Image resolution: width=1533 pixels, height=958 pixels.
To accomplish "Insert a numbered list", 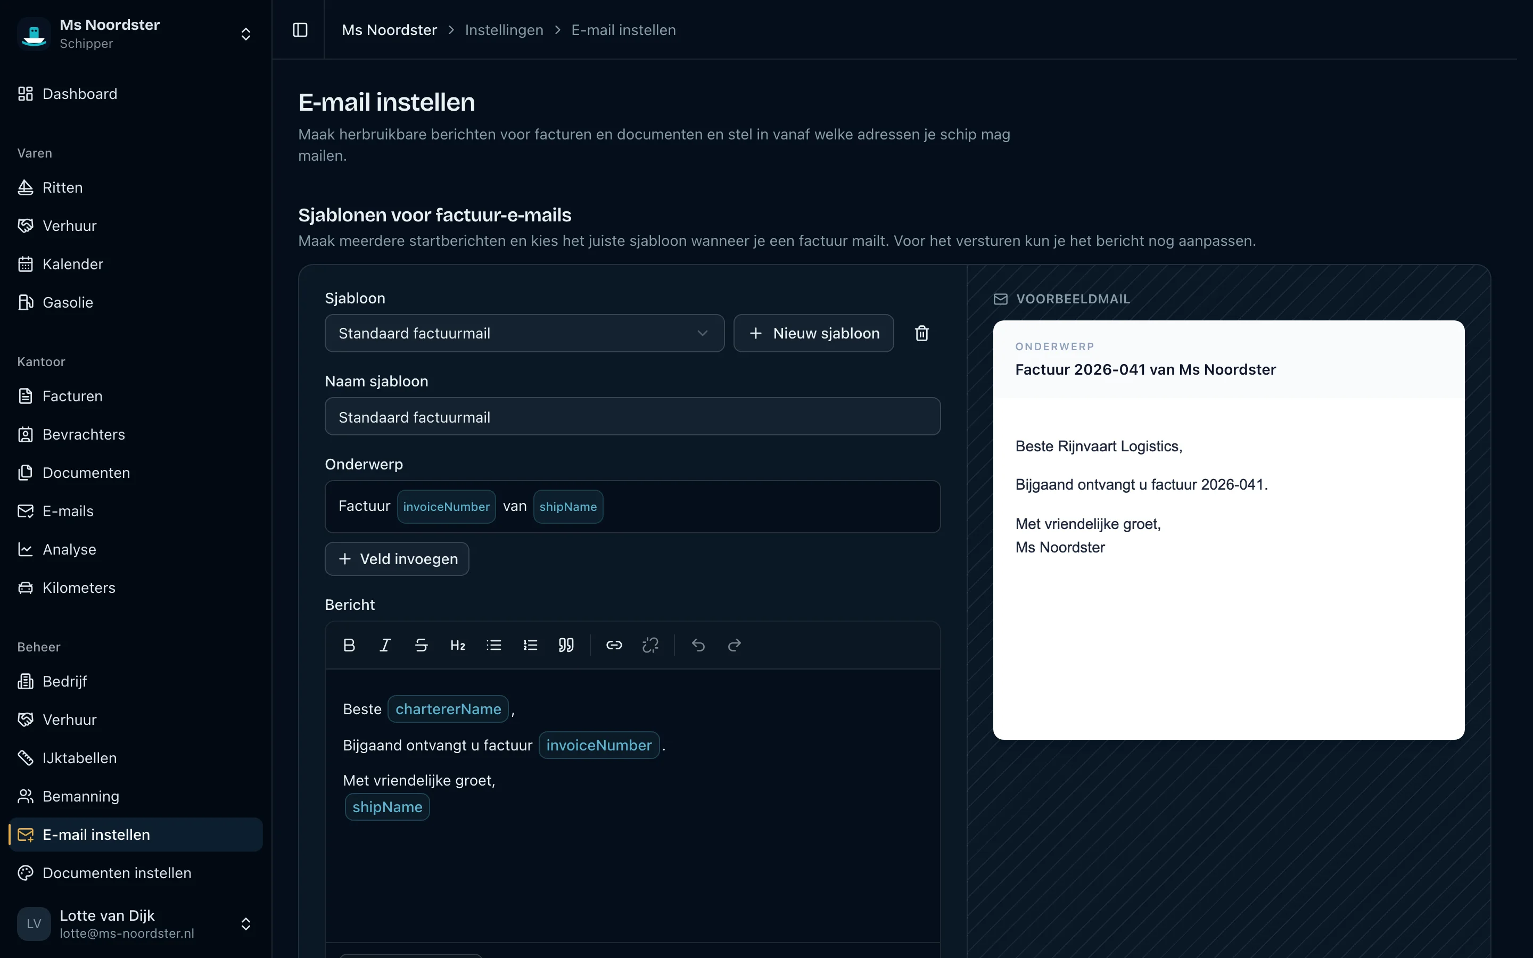I will click(530, 645).
